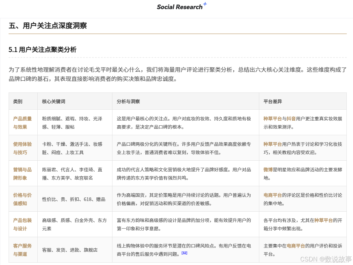Click subheading 5.1 用户关注点聚类分析
Image resolution: width=353 pixels, height=265 pixels.
pos(42,50)
